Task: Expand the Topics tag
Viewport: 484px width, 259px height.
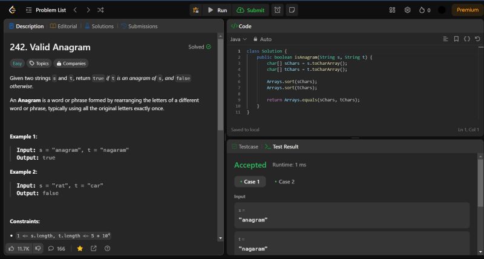Action: pos(39,63)
